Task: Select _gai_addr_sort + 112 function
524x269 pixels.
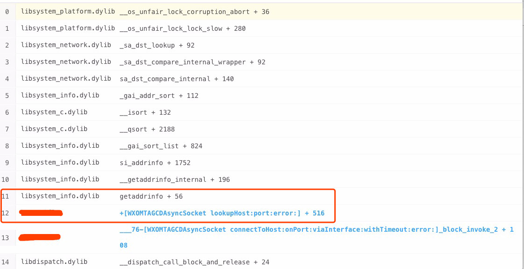Action: (x=159, y=96)
